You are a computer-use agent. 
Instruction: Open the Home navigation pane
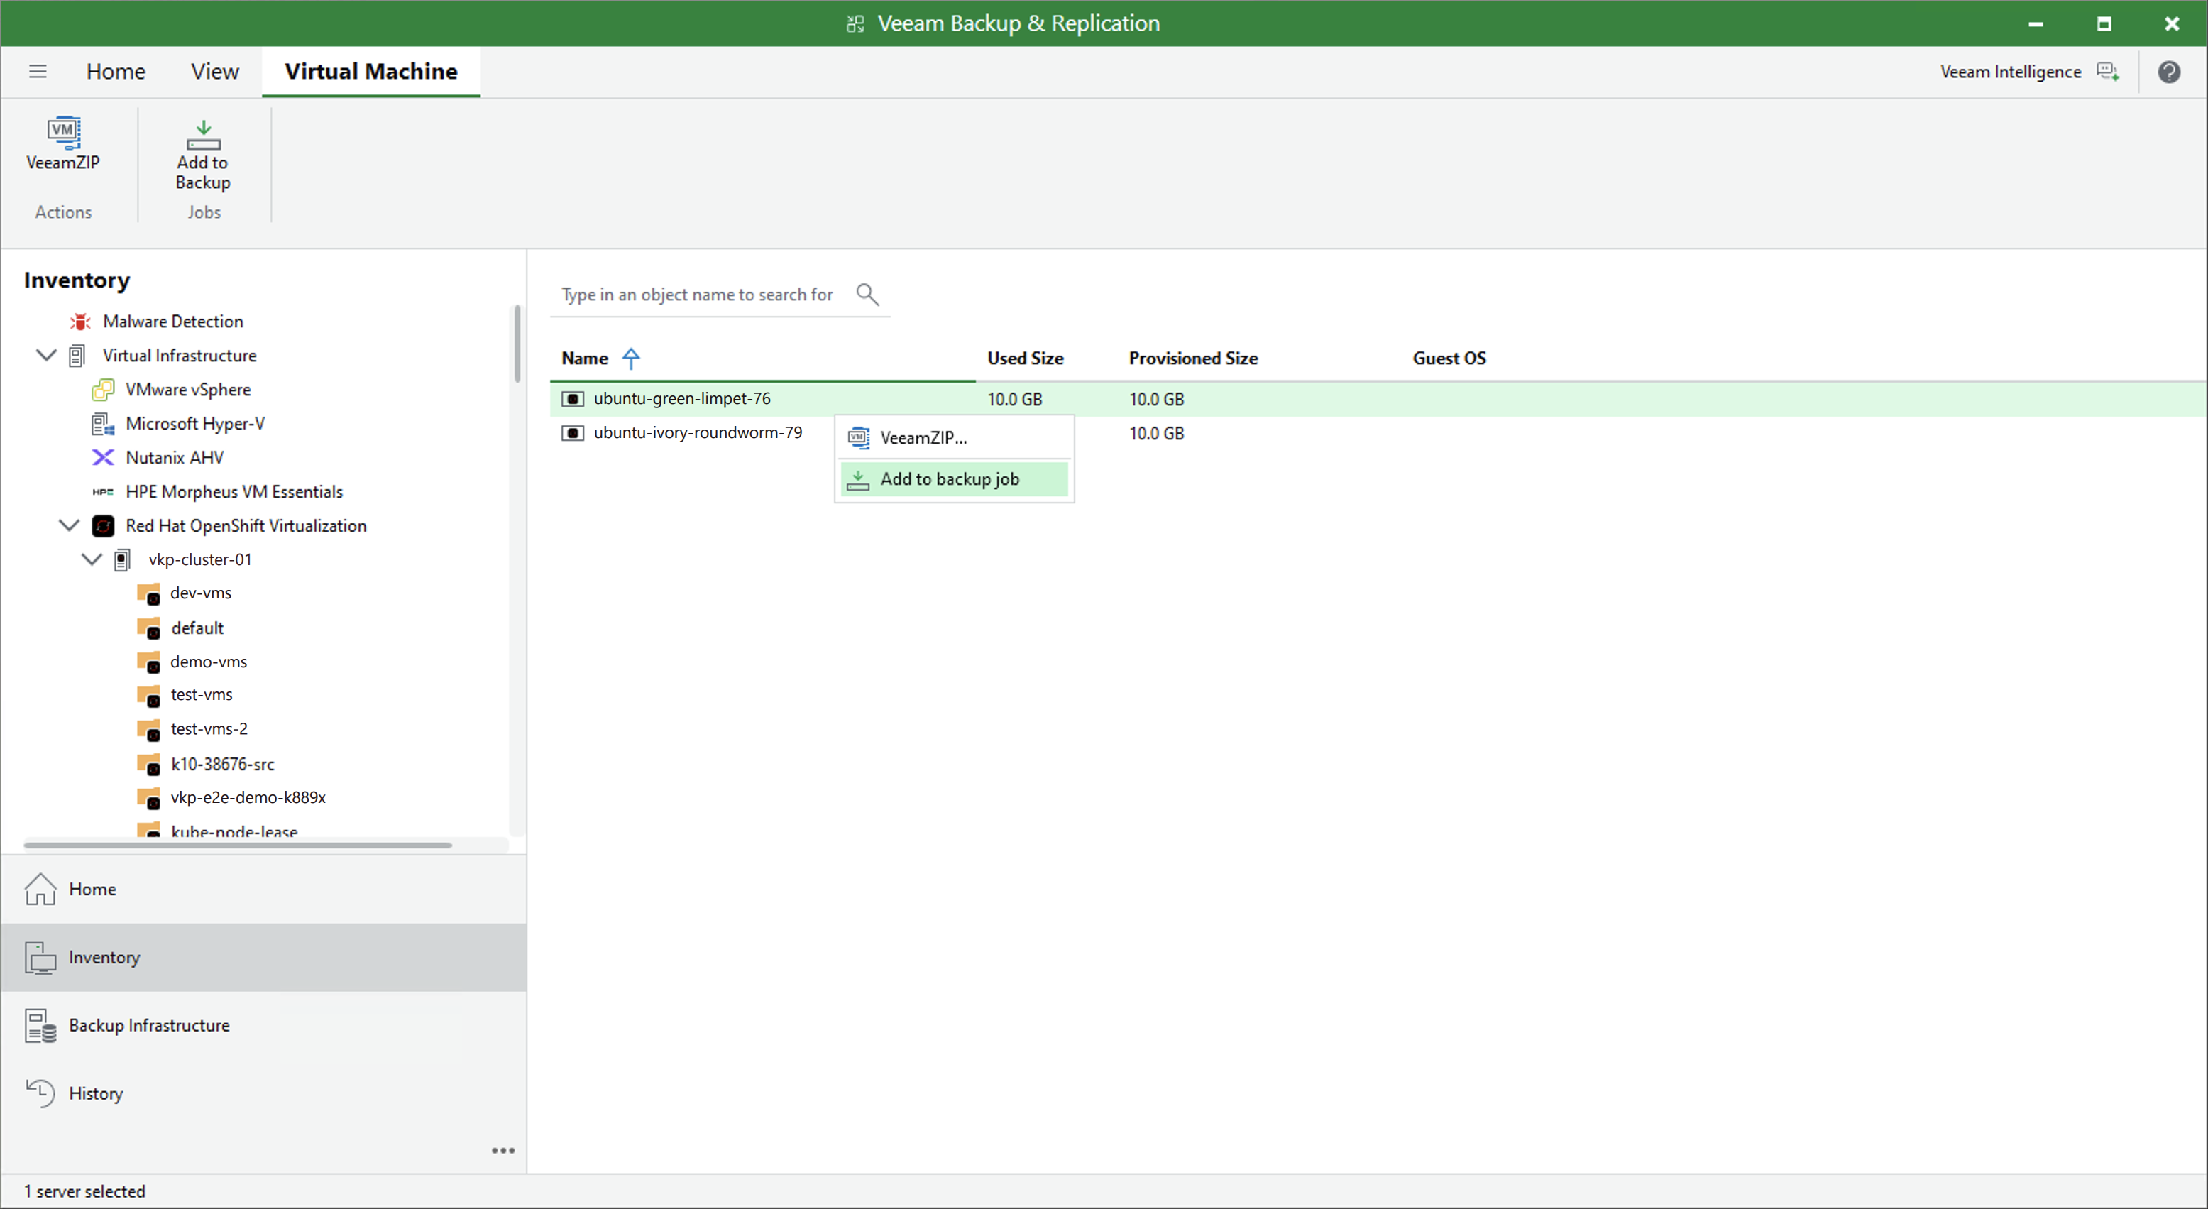click(264, 889)
